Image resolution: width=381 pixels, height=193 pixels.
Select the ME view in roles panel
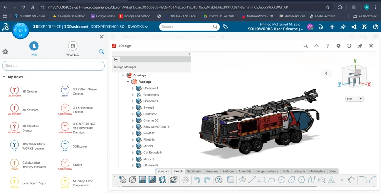click(x=34, y=49)
